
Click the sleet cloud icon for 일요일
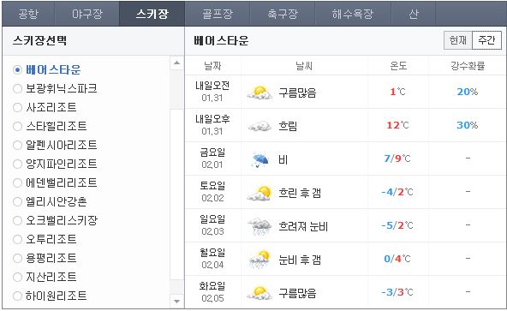point(259,226)
